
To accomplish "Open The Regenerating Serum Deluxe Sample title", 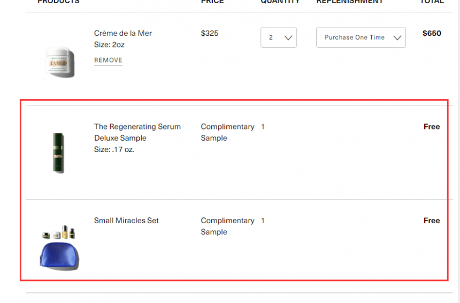I will pyautogui.click(x=137, y=132).
